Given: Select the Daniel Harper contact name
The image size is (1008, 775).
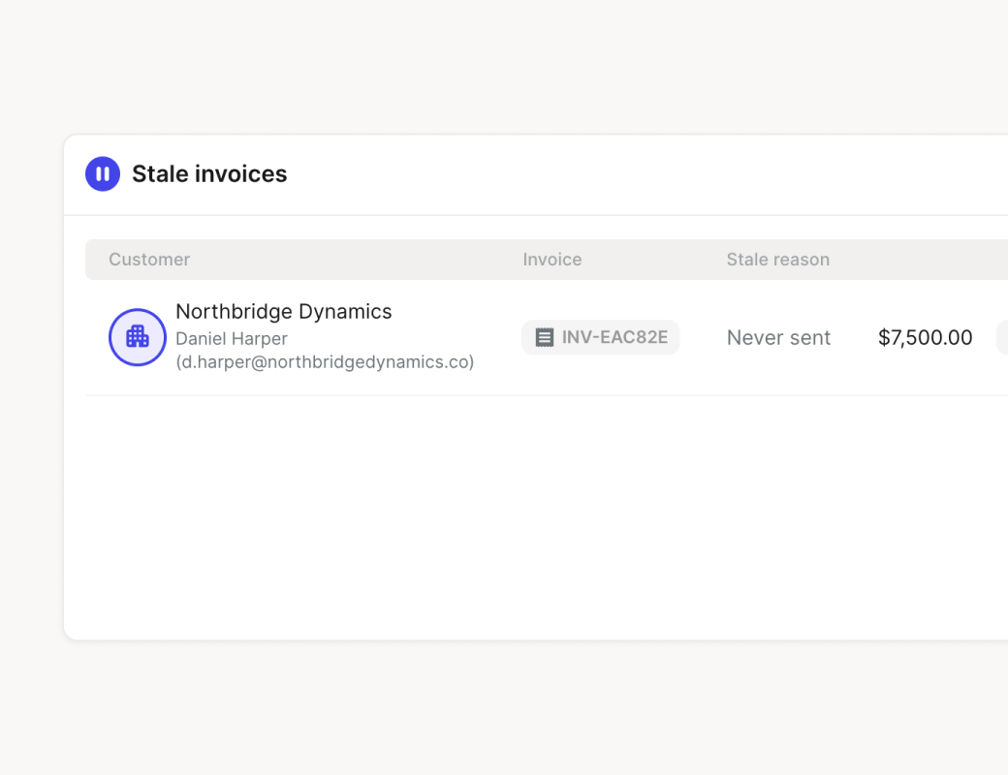Looking at the screenshot, I should pos(232,339).
